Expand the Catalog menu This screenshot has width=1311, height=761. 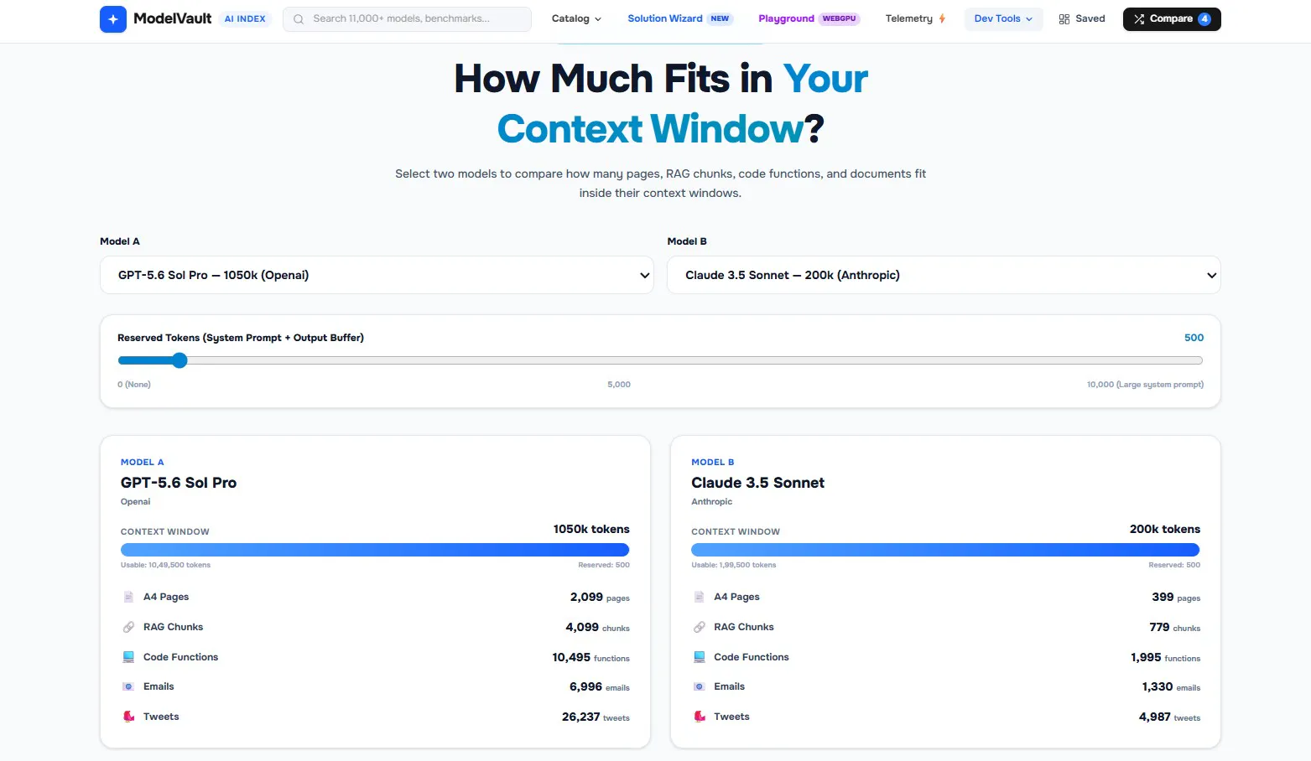[576, 19]
